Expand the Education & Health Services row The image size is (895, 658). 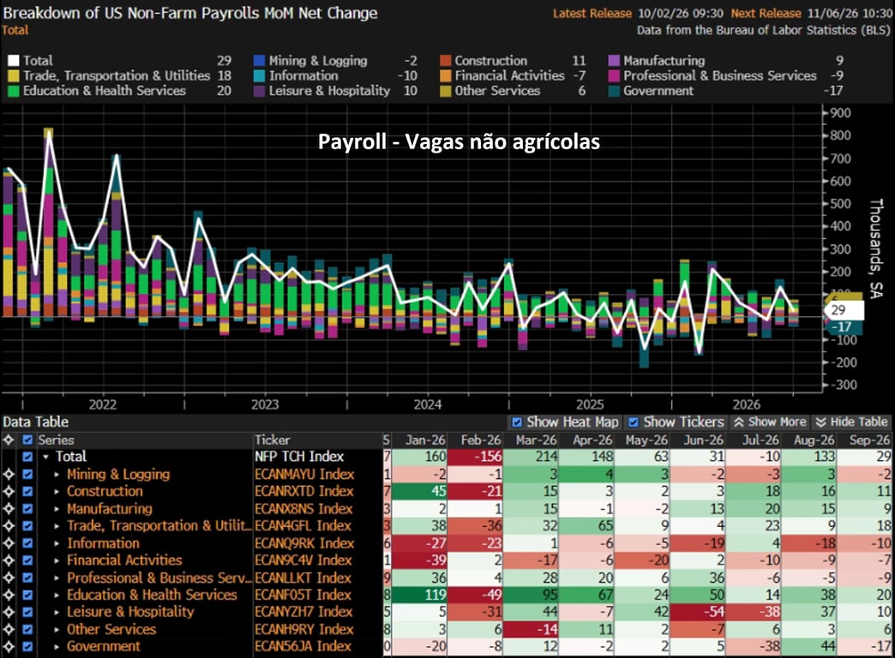(x=57, y=595)
